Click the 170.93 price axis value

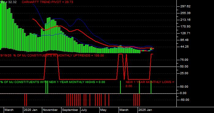[x=185, y=27]
